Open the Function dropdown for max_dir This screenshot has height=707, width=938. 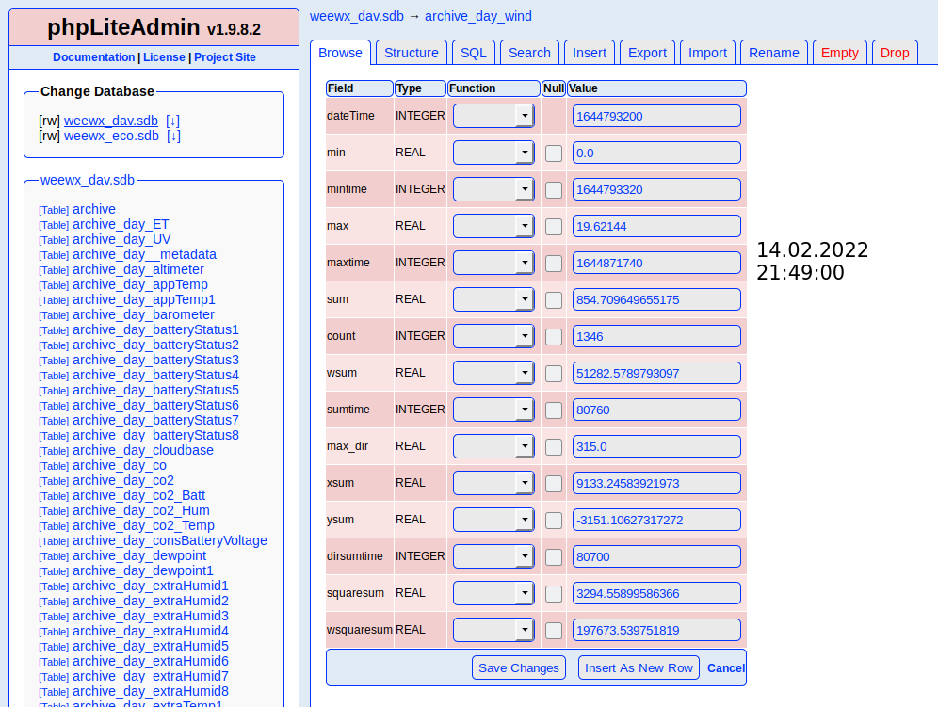click(x=492, y=445)
